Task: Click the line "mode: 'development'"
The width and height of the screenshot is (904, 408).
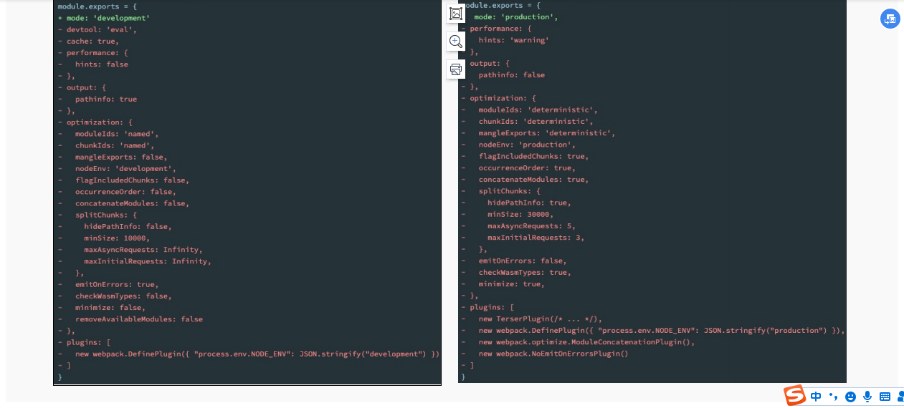Action: [x=108, y=18]
